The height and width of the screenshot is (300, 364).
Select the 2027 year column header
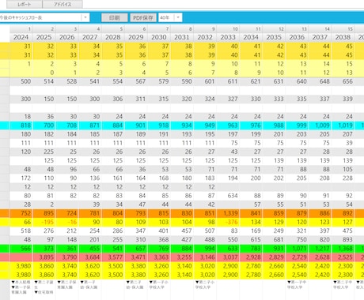coord(89,37)
